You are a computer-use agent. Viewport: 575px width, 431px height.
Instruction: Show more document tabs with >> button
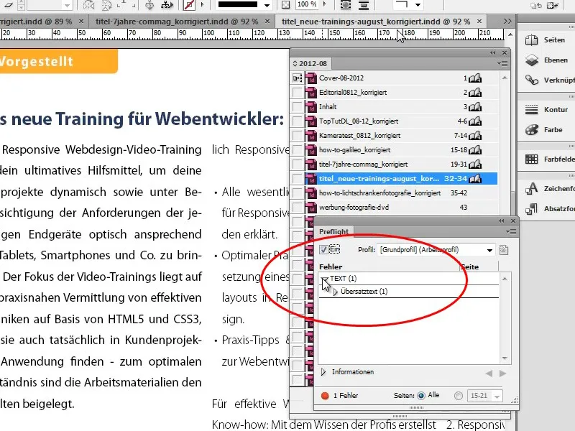[x=507, y=22]
